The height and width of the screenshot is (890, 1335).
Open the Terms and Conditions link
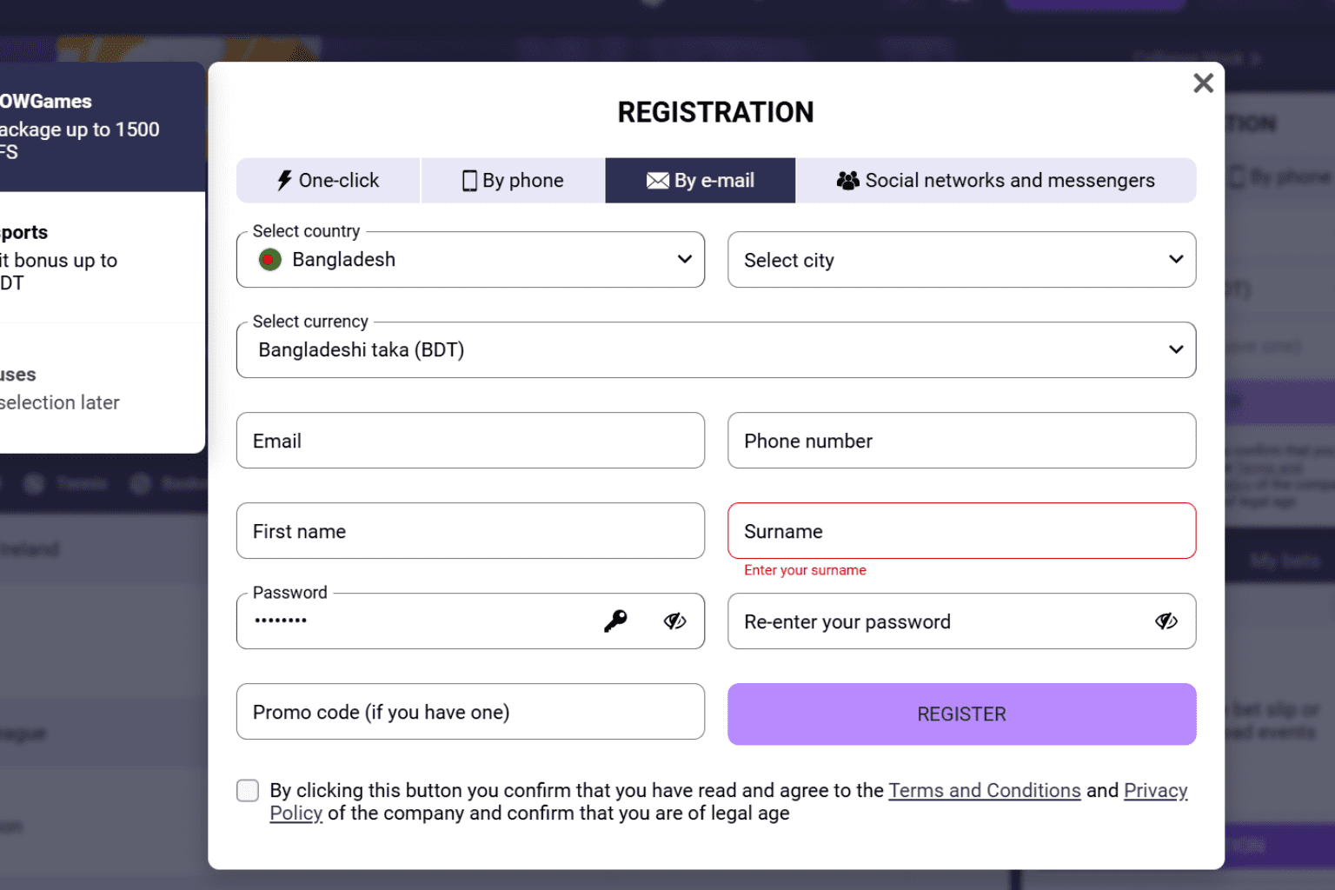pyautogui.click(x=984, y=790)
